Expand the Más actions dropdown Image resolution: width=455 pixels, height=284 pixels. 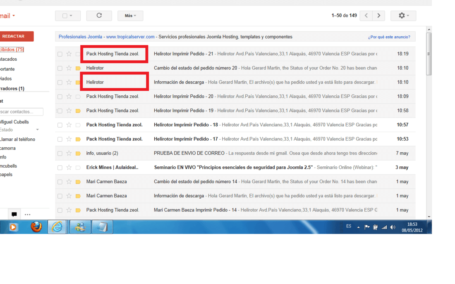(130, 16)
